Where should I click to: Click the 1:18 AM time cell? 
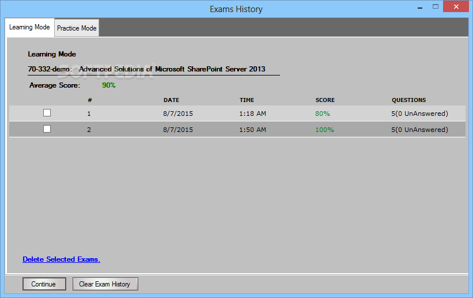point(252,114)
